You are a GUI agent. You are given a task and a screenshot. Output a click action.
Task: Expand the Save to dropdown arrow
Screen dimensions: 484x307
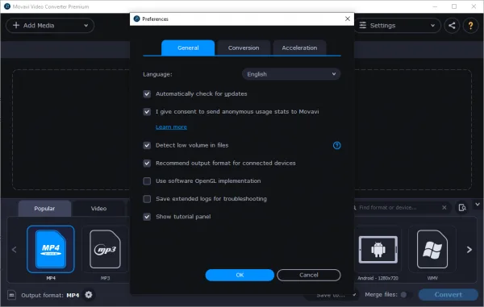(x=354, y=295)
